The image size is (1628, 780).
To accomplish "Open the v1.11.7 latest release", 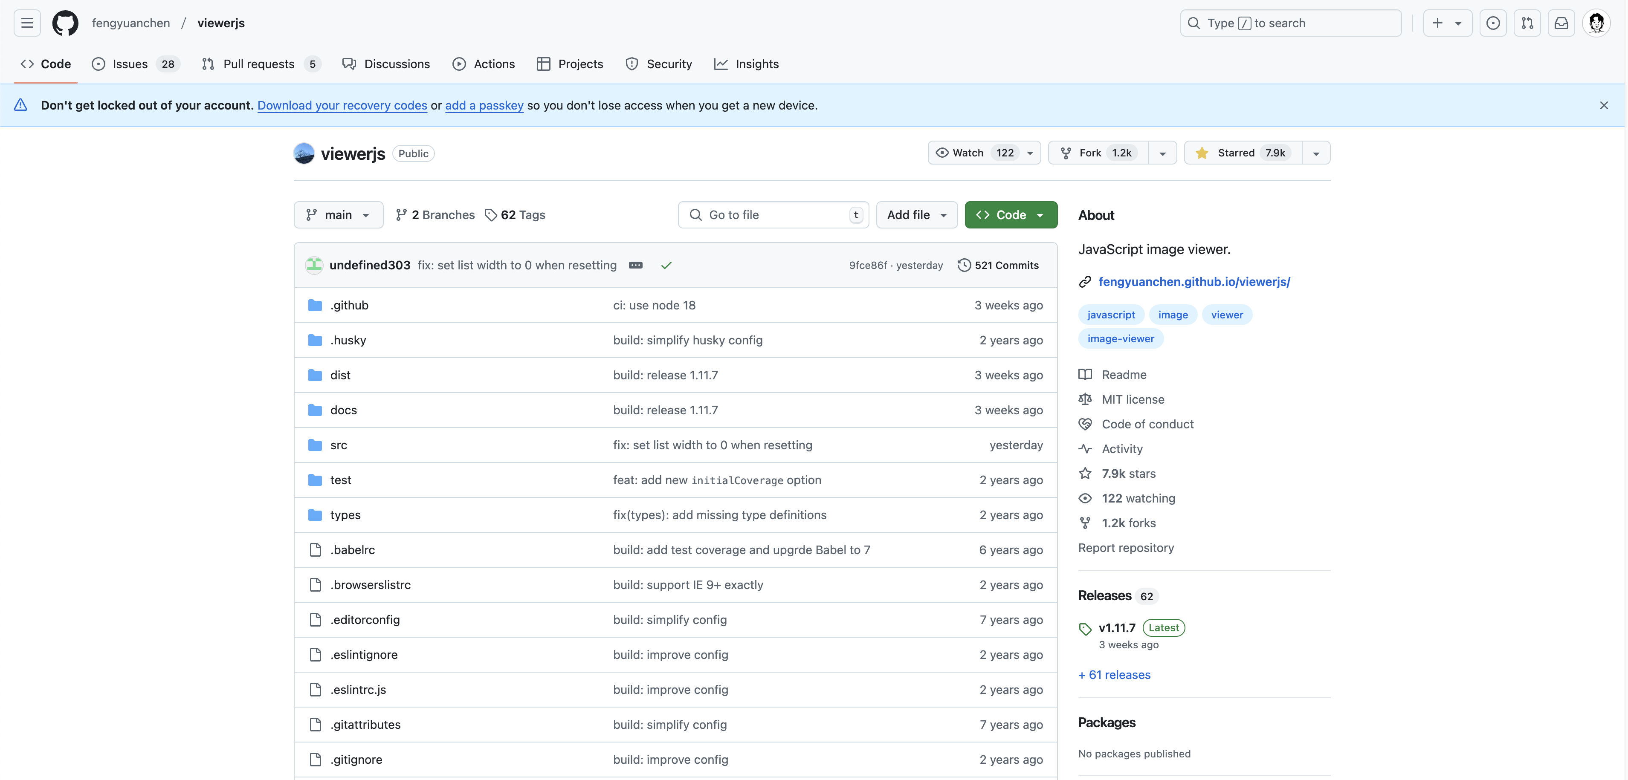I will point(1117,628).
